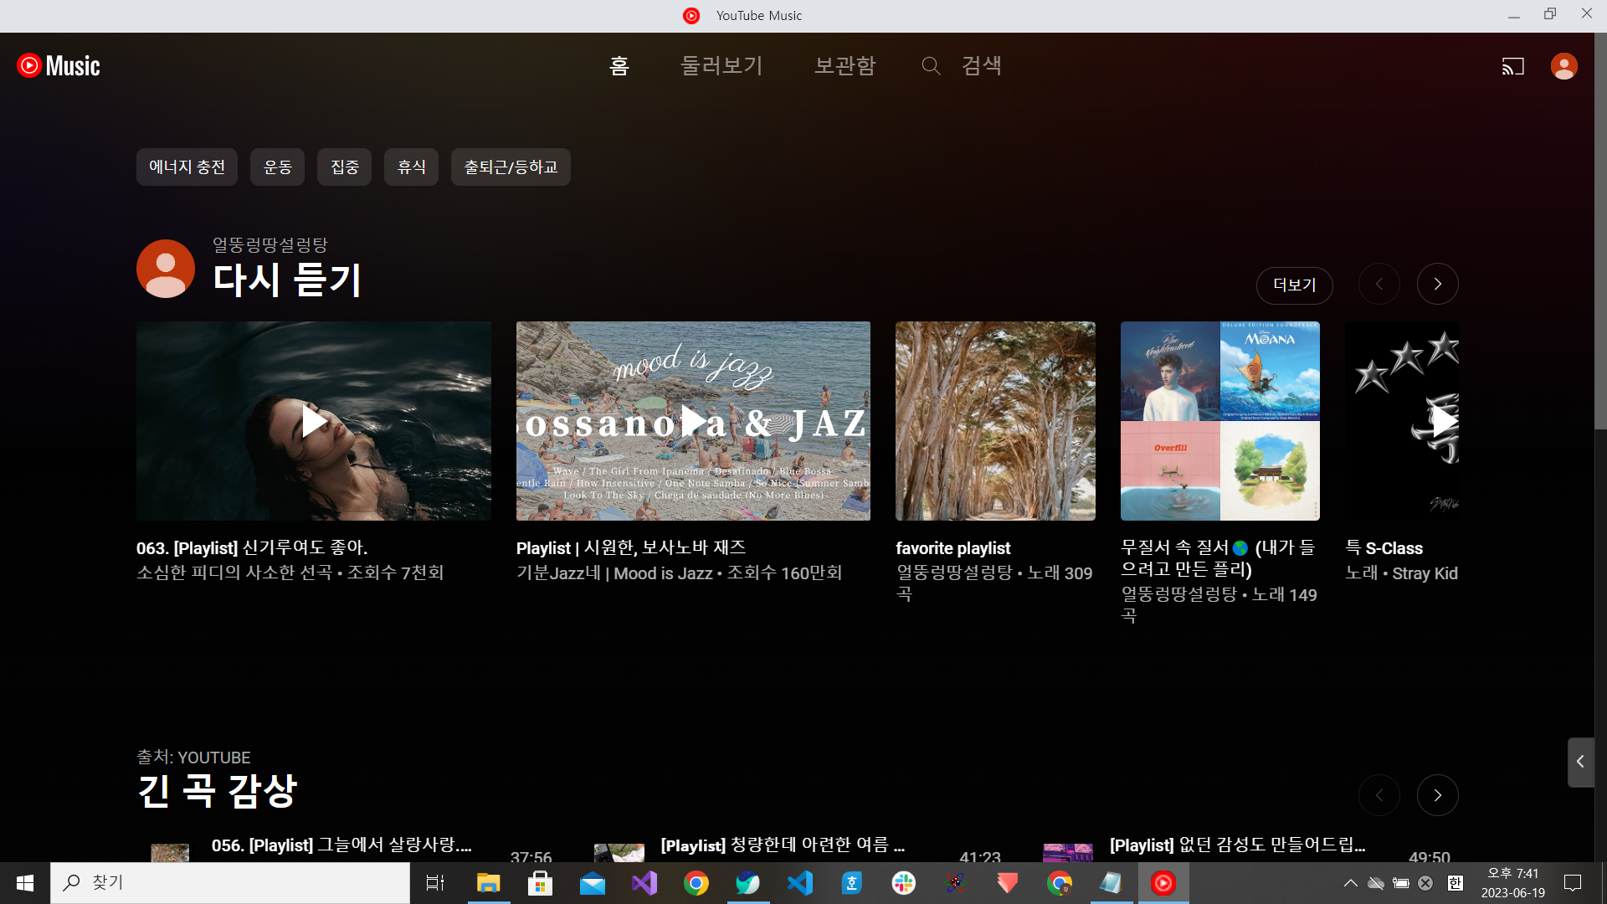Show previous items in 긴 곡 감상 carousel

[1379, 795]
